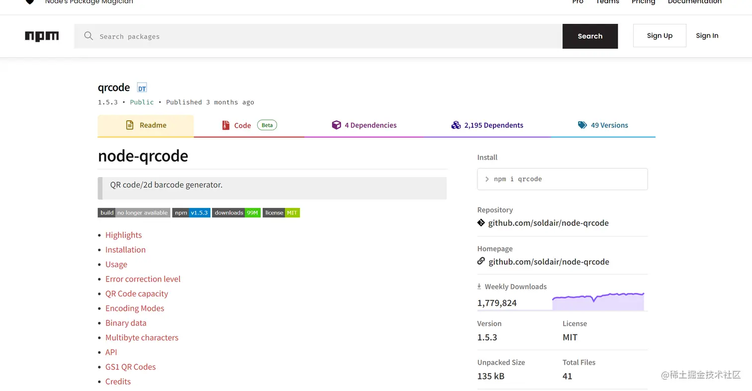Click the 135 kB unpacked size value
The height and width of the screenshot is (391, 752).
(x=491, y=376)
